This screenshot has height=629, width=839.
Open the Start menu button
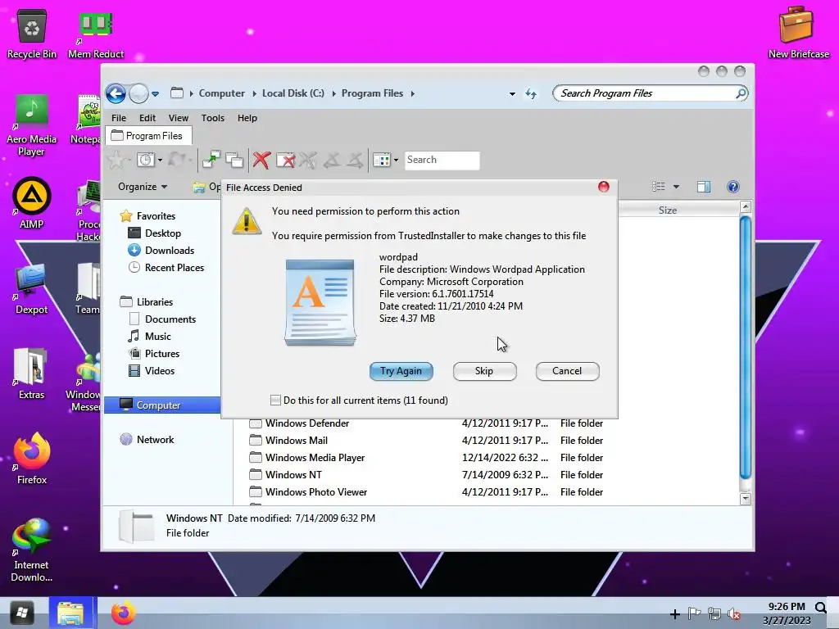[22, 613]
